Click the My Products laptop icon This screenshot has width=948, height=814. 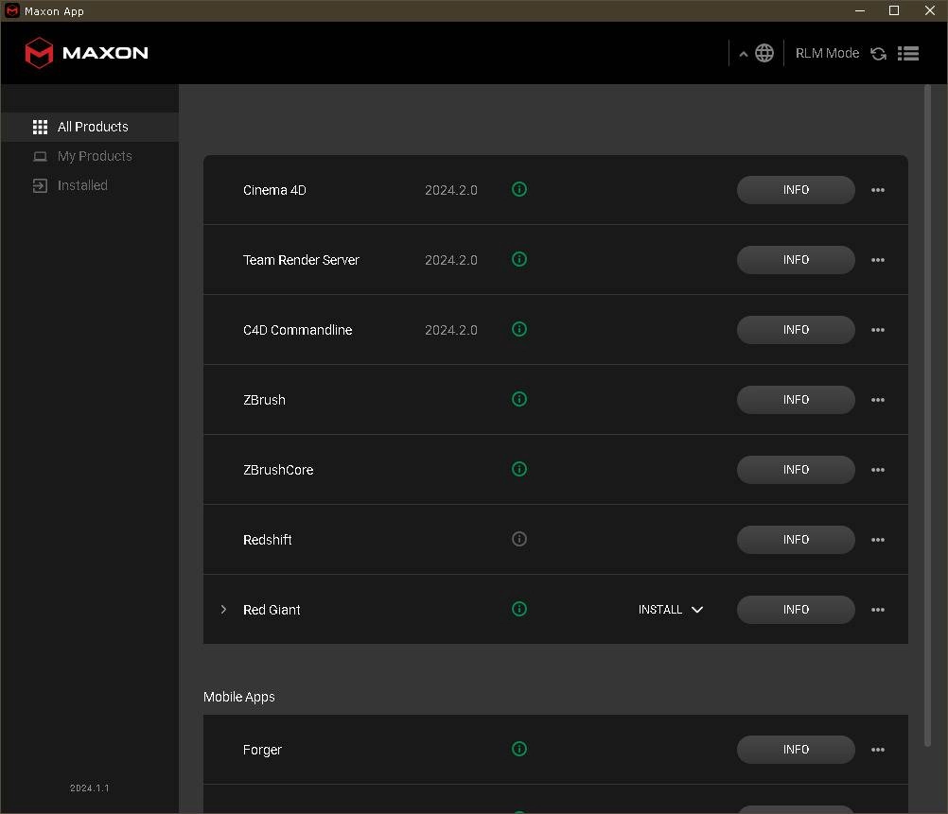point(40,157)
